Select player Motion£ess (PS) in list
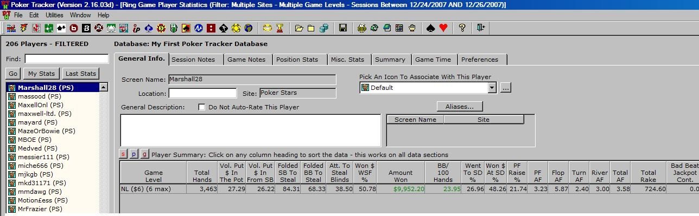This screenshot has height=216, width=699. 42,200
